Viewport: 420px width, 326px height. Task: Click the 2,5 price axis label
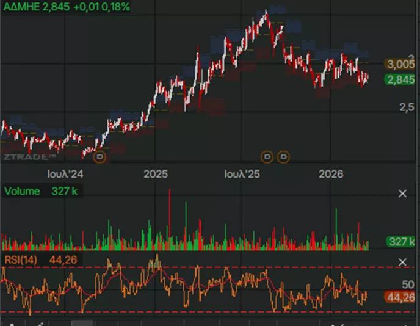click(x=407, y=107)
